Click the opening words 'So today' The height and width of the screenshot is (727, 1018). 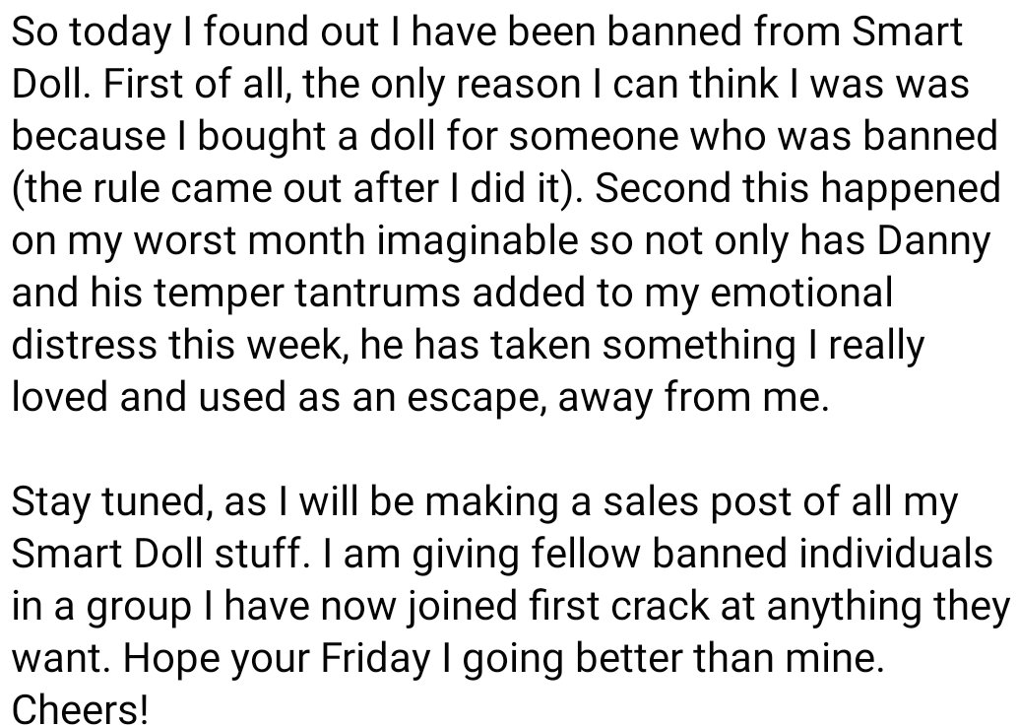coord(91,33)
